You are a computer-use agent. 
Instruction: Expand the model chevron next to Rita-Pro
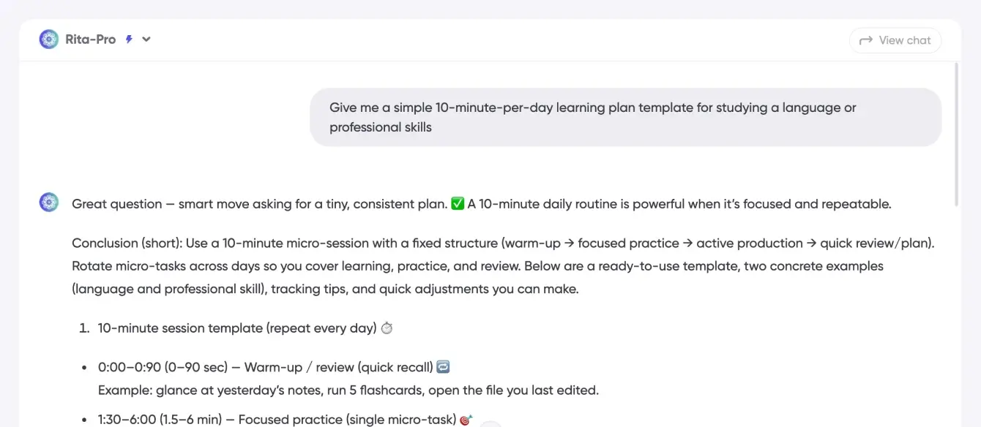pos(146,39)
